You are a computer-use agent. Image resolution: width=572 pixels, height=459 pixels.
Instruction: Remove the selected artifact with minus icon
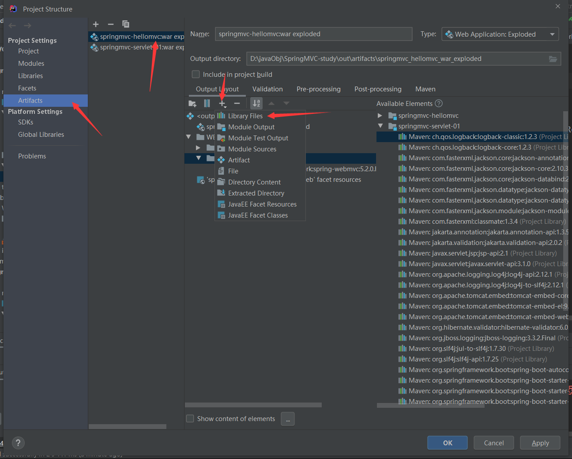(x=111, y=24)
